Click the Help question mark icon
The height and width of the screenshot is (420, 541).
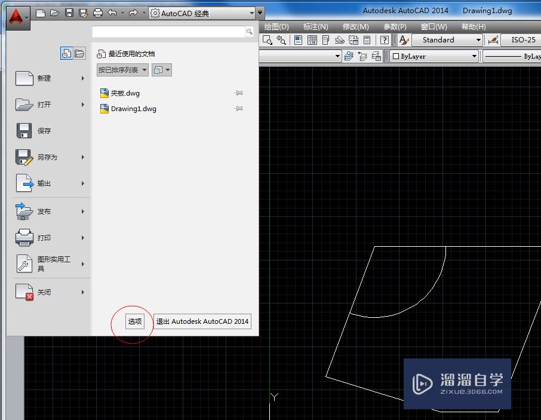[385, 40]
